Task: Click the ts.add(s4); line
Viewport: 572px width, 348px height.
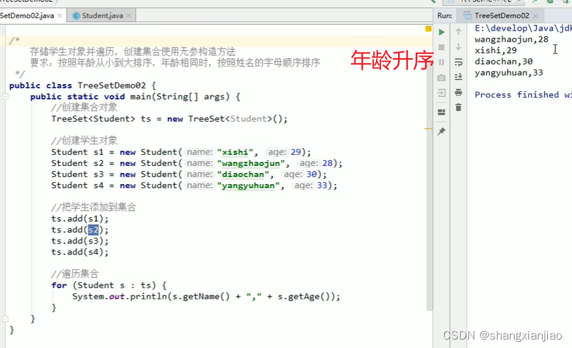Action: tap(80, 252)
